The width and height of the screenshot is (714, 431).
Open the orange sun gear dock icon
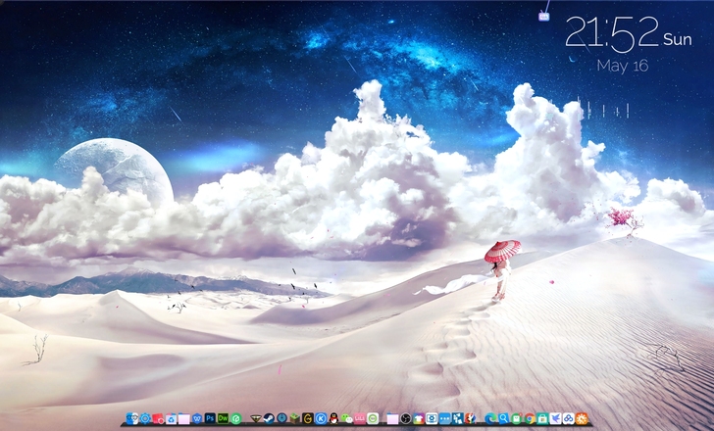(582, 418)
